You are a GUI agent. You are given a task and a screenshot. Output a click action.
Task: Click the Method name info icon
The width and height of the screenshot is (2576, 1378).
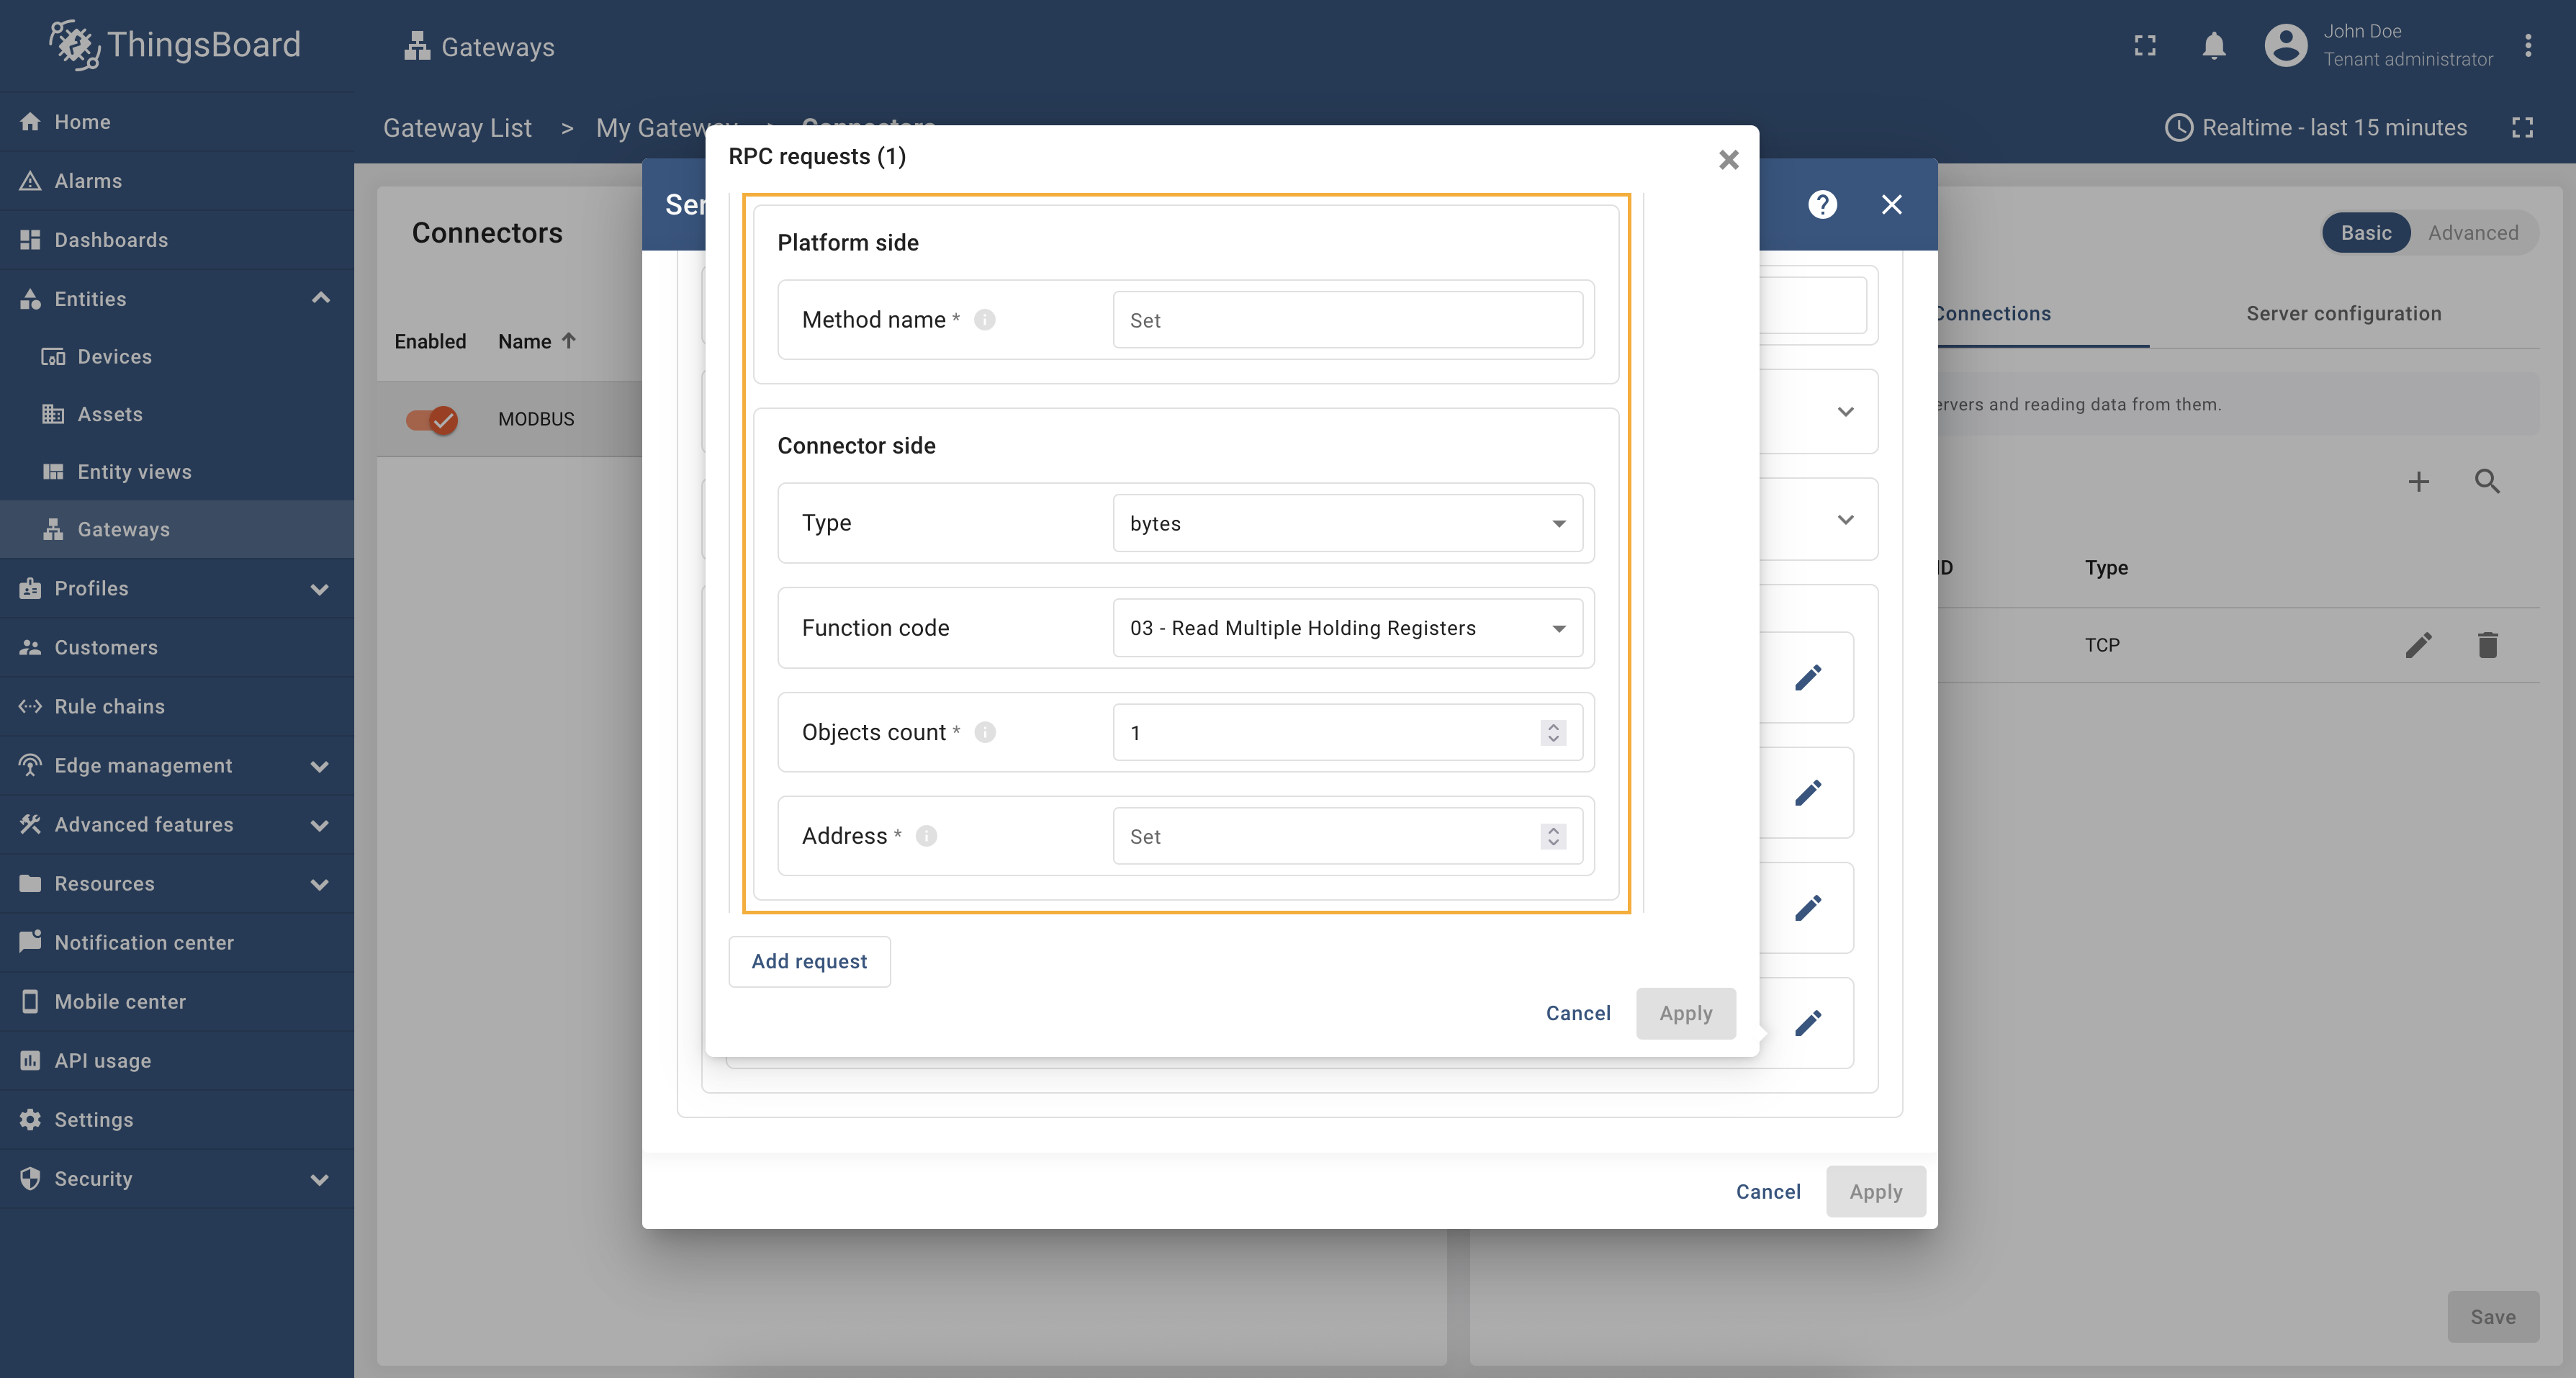(984, 320)
